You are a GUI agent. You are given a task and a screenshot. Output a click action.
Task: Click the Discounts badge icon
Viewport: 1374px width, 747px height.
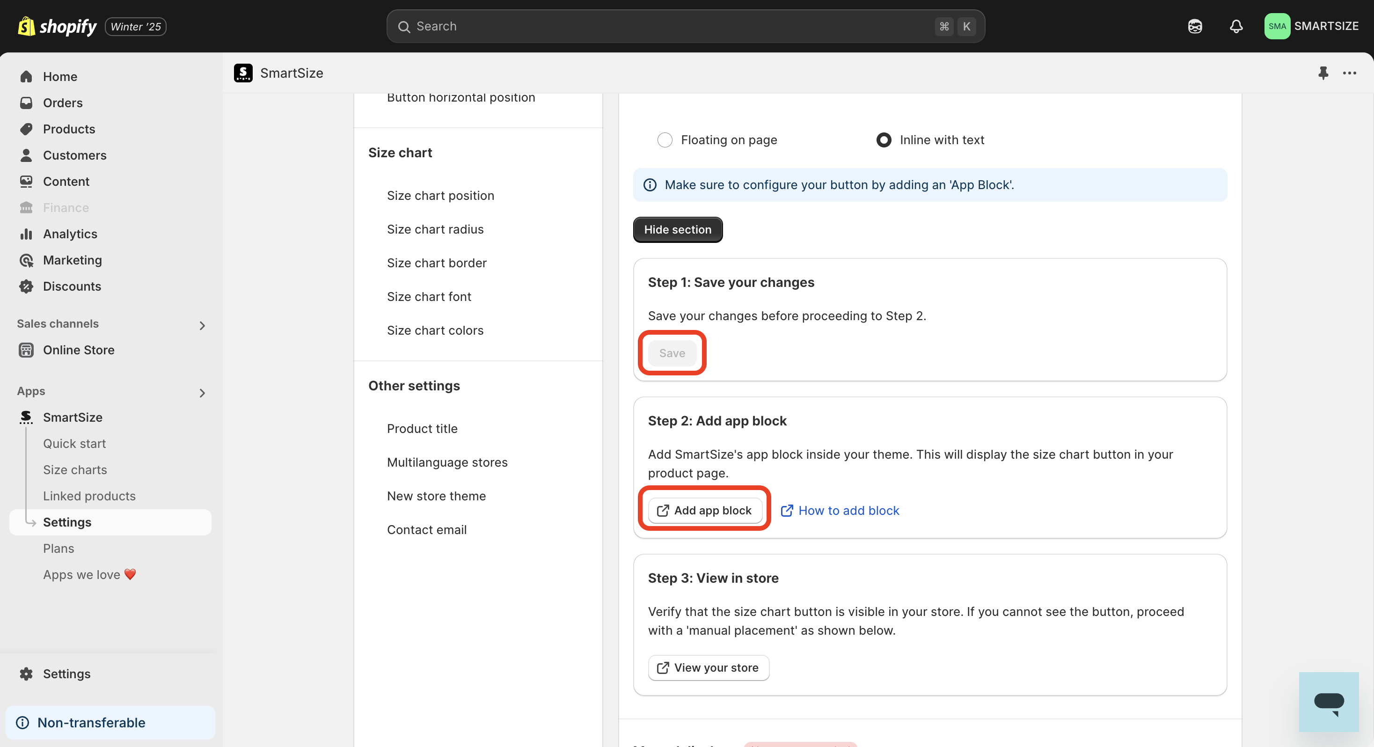(x=26, y=286)
